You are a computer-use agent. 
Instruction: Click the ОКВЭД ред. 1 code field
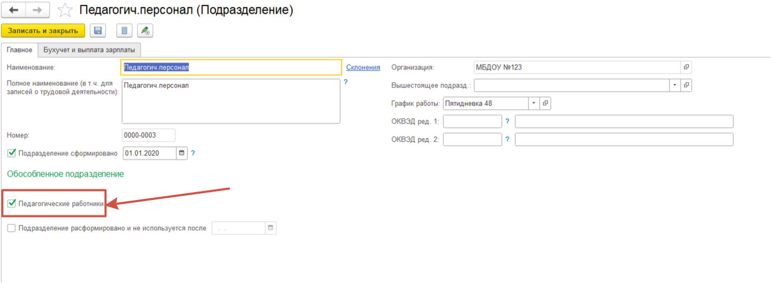472,121
